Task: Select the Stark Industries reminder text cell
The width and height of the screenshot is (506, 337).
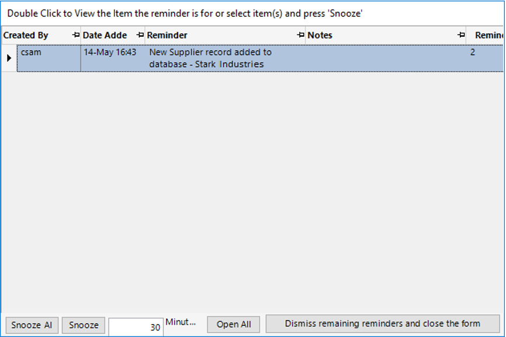Action: (225, 58)
